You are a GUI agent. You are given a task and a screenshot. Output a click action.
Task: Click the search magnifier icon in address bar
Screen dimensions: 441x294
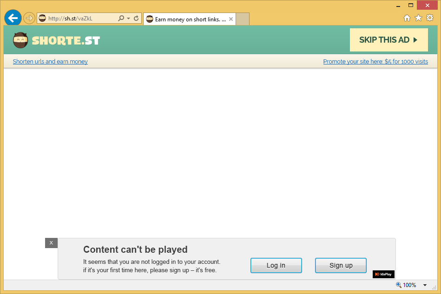121,19
